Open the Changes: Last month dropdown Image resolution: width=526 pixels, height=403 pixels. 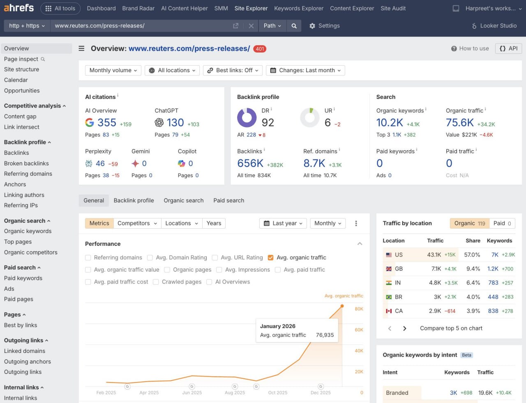click(305, 71)
